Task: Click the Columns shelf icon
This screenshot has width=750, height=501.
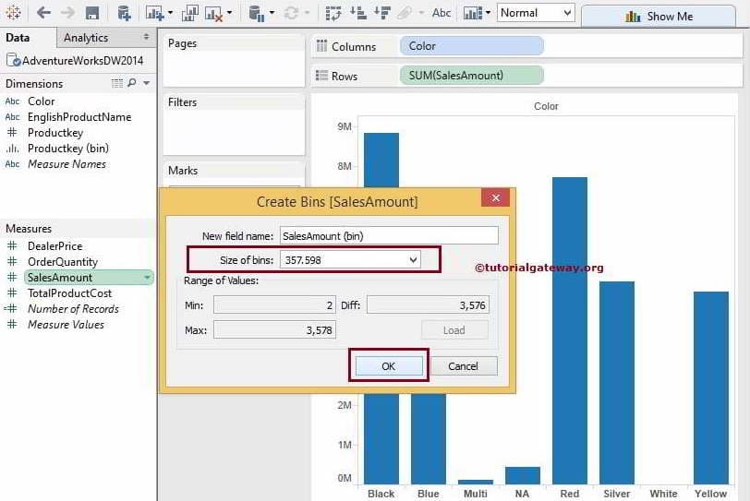Action: coord(322,46)
